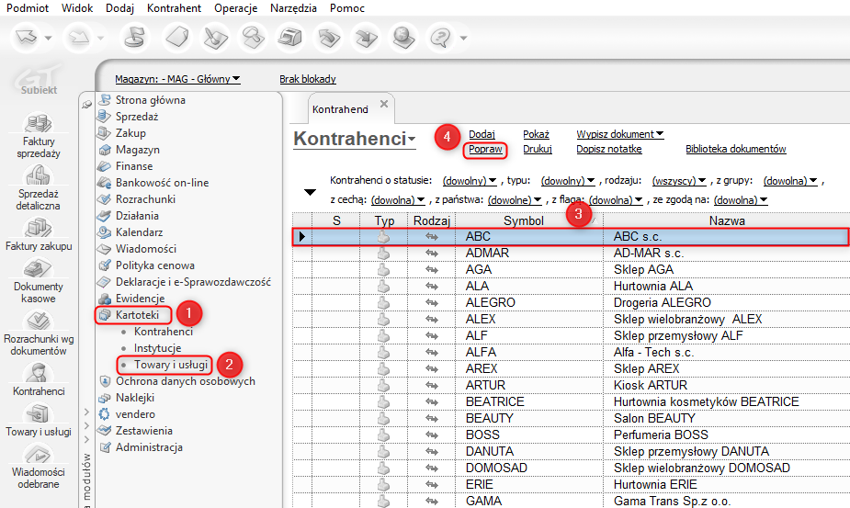Open Strona główna module

[x=150, y=100]
